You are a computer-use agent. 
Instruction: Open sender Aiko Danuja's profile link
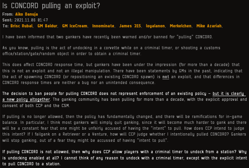(x=27, y=14)
